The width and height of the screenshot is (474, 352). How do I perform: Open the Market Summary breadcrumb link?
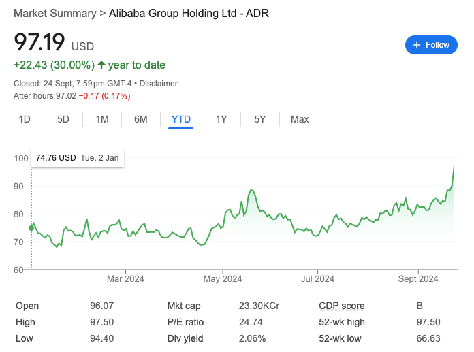pyautogui.click(x=52, y=13)
